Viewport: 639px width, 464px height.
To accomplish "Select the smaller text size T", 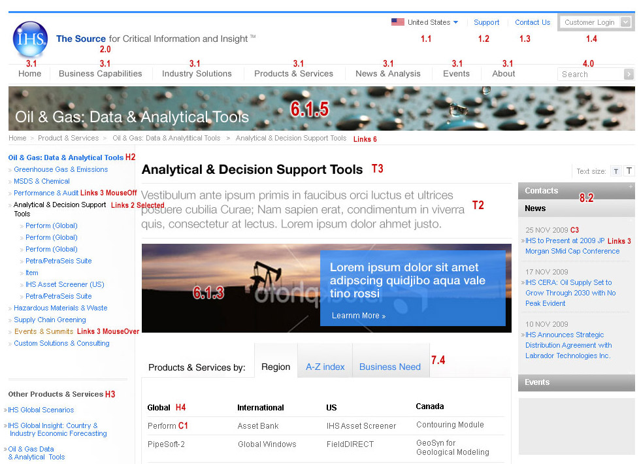I will [x=615, y=171].
